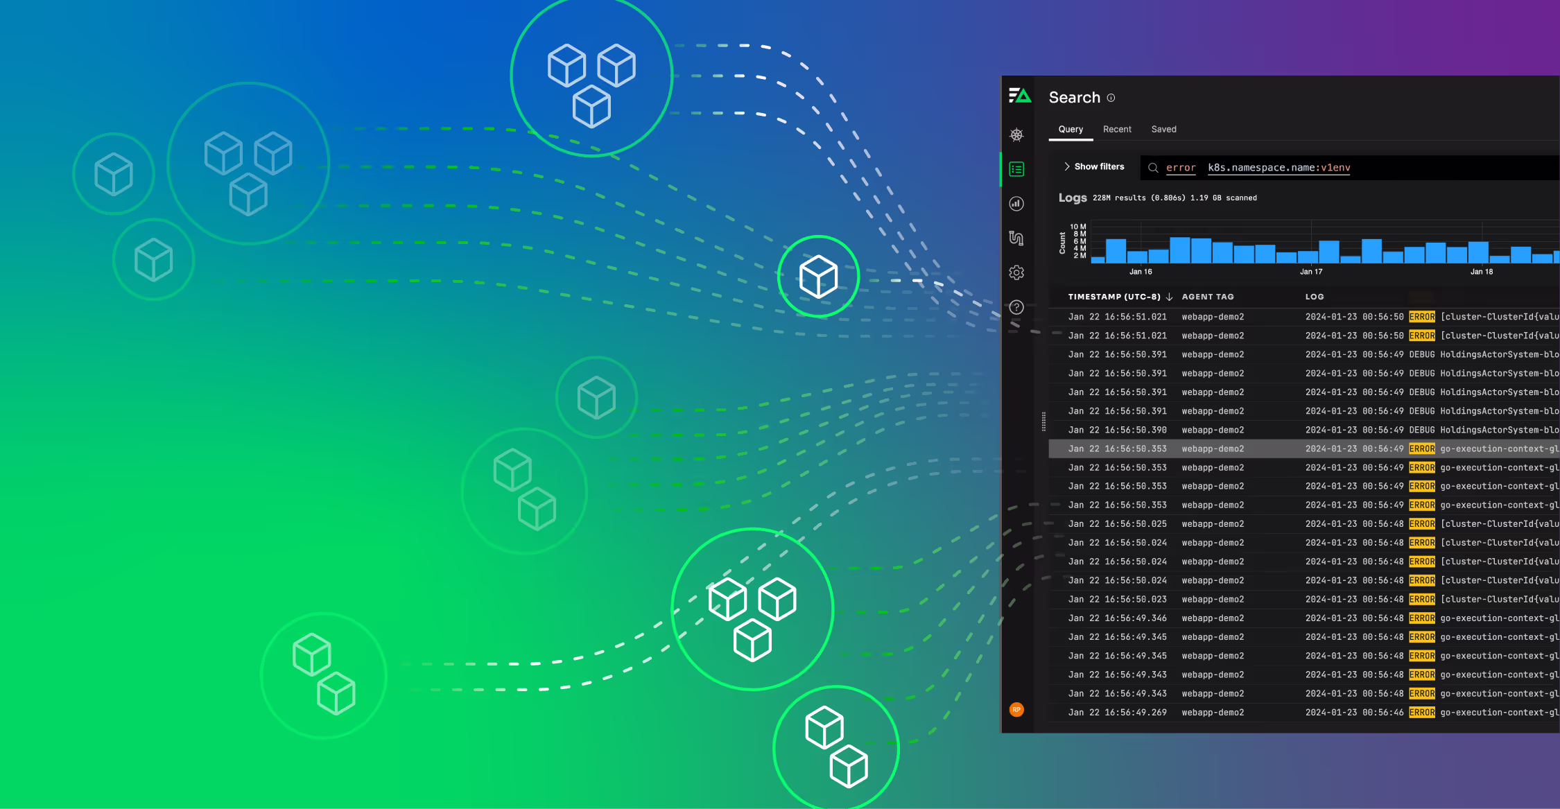Switch to the Recent tab
Viewport: 1560px width, 809px height.
[1117, 129]
